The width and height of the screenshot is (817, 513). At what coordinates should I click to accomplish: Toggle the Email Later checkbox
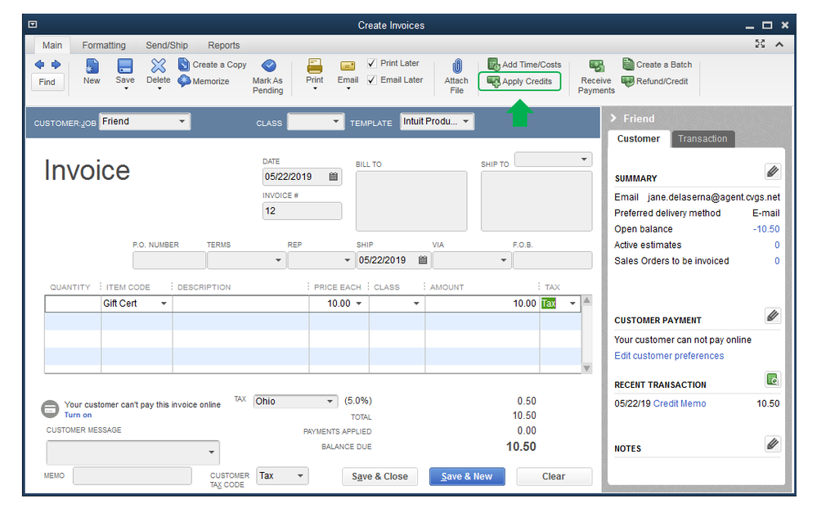click(372, 80)
